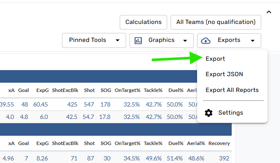The height and width of the screenshot is (163, 280).
Task: Click the 51.4% Duel value
Action: coord(175,159)
